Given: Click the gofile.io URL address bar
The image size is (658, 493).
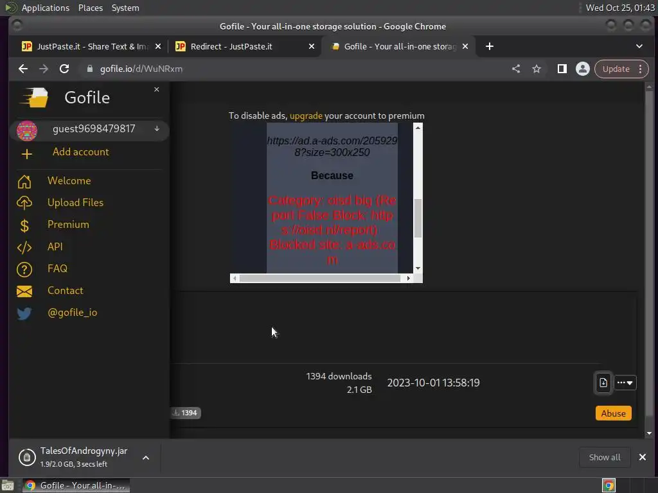Looking at the screenshot, I should point(294,69).
